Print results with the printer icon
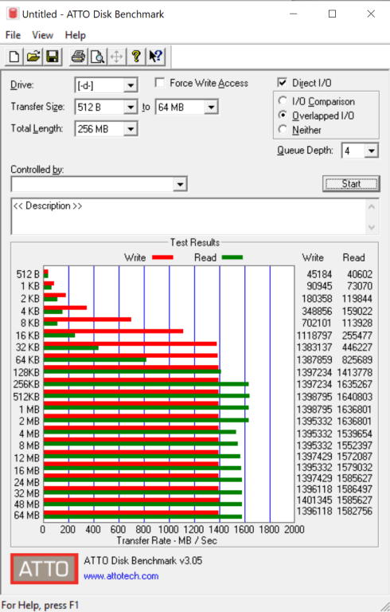390x612 pixels. click(78, 57)
